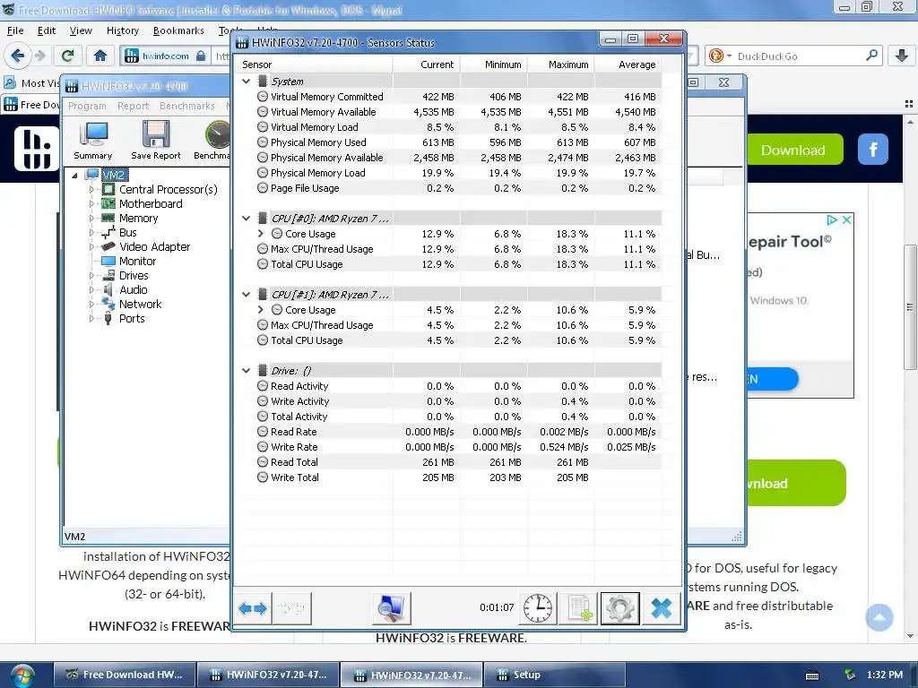Open the browser downloads arrow icon
This screenshot has width=918, height=688.
(x=902, y=56)
